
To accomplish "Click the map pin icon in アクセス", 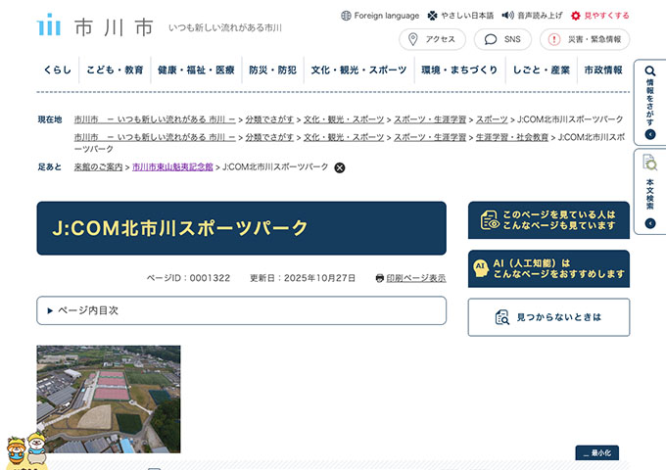I will (x=412, y=39).
